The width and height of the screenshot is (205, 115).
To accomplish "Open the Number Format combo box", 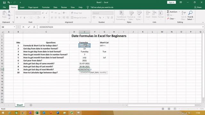I will 103,13.
